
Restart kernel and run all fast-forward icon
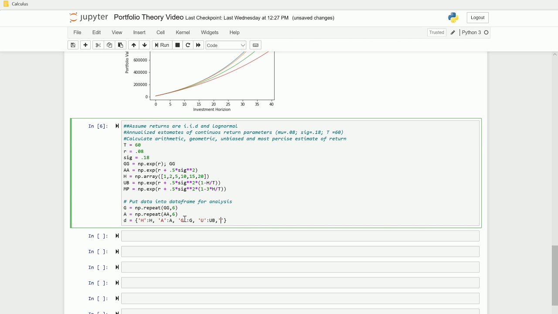[x=198, y=45]
